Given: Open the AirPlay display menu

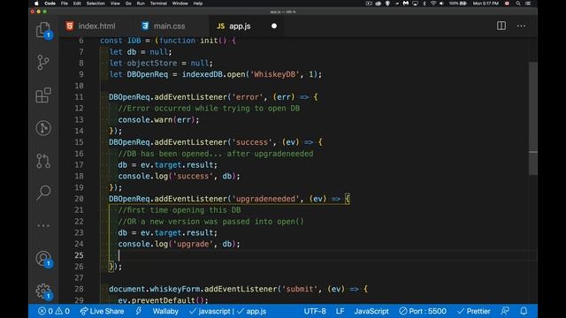Looking at the screenshot, I should click(x=416, y=4).
